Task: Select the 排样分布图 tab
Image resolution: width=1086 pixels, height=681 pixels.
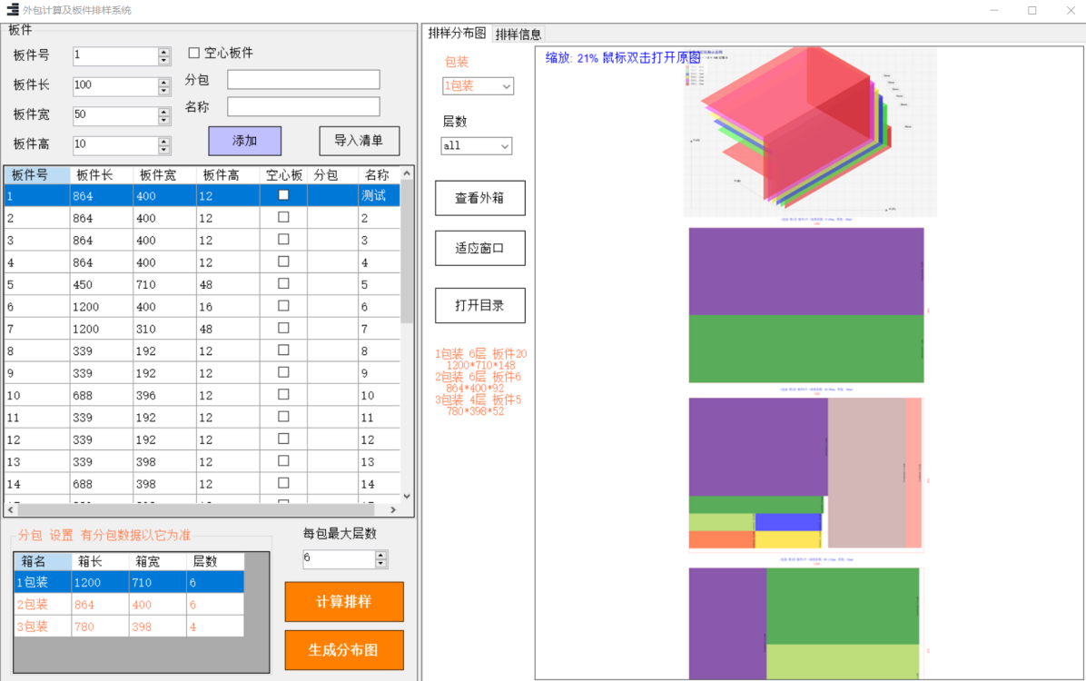Action: (457, 34)
